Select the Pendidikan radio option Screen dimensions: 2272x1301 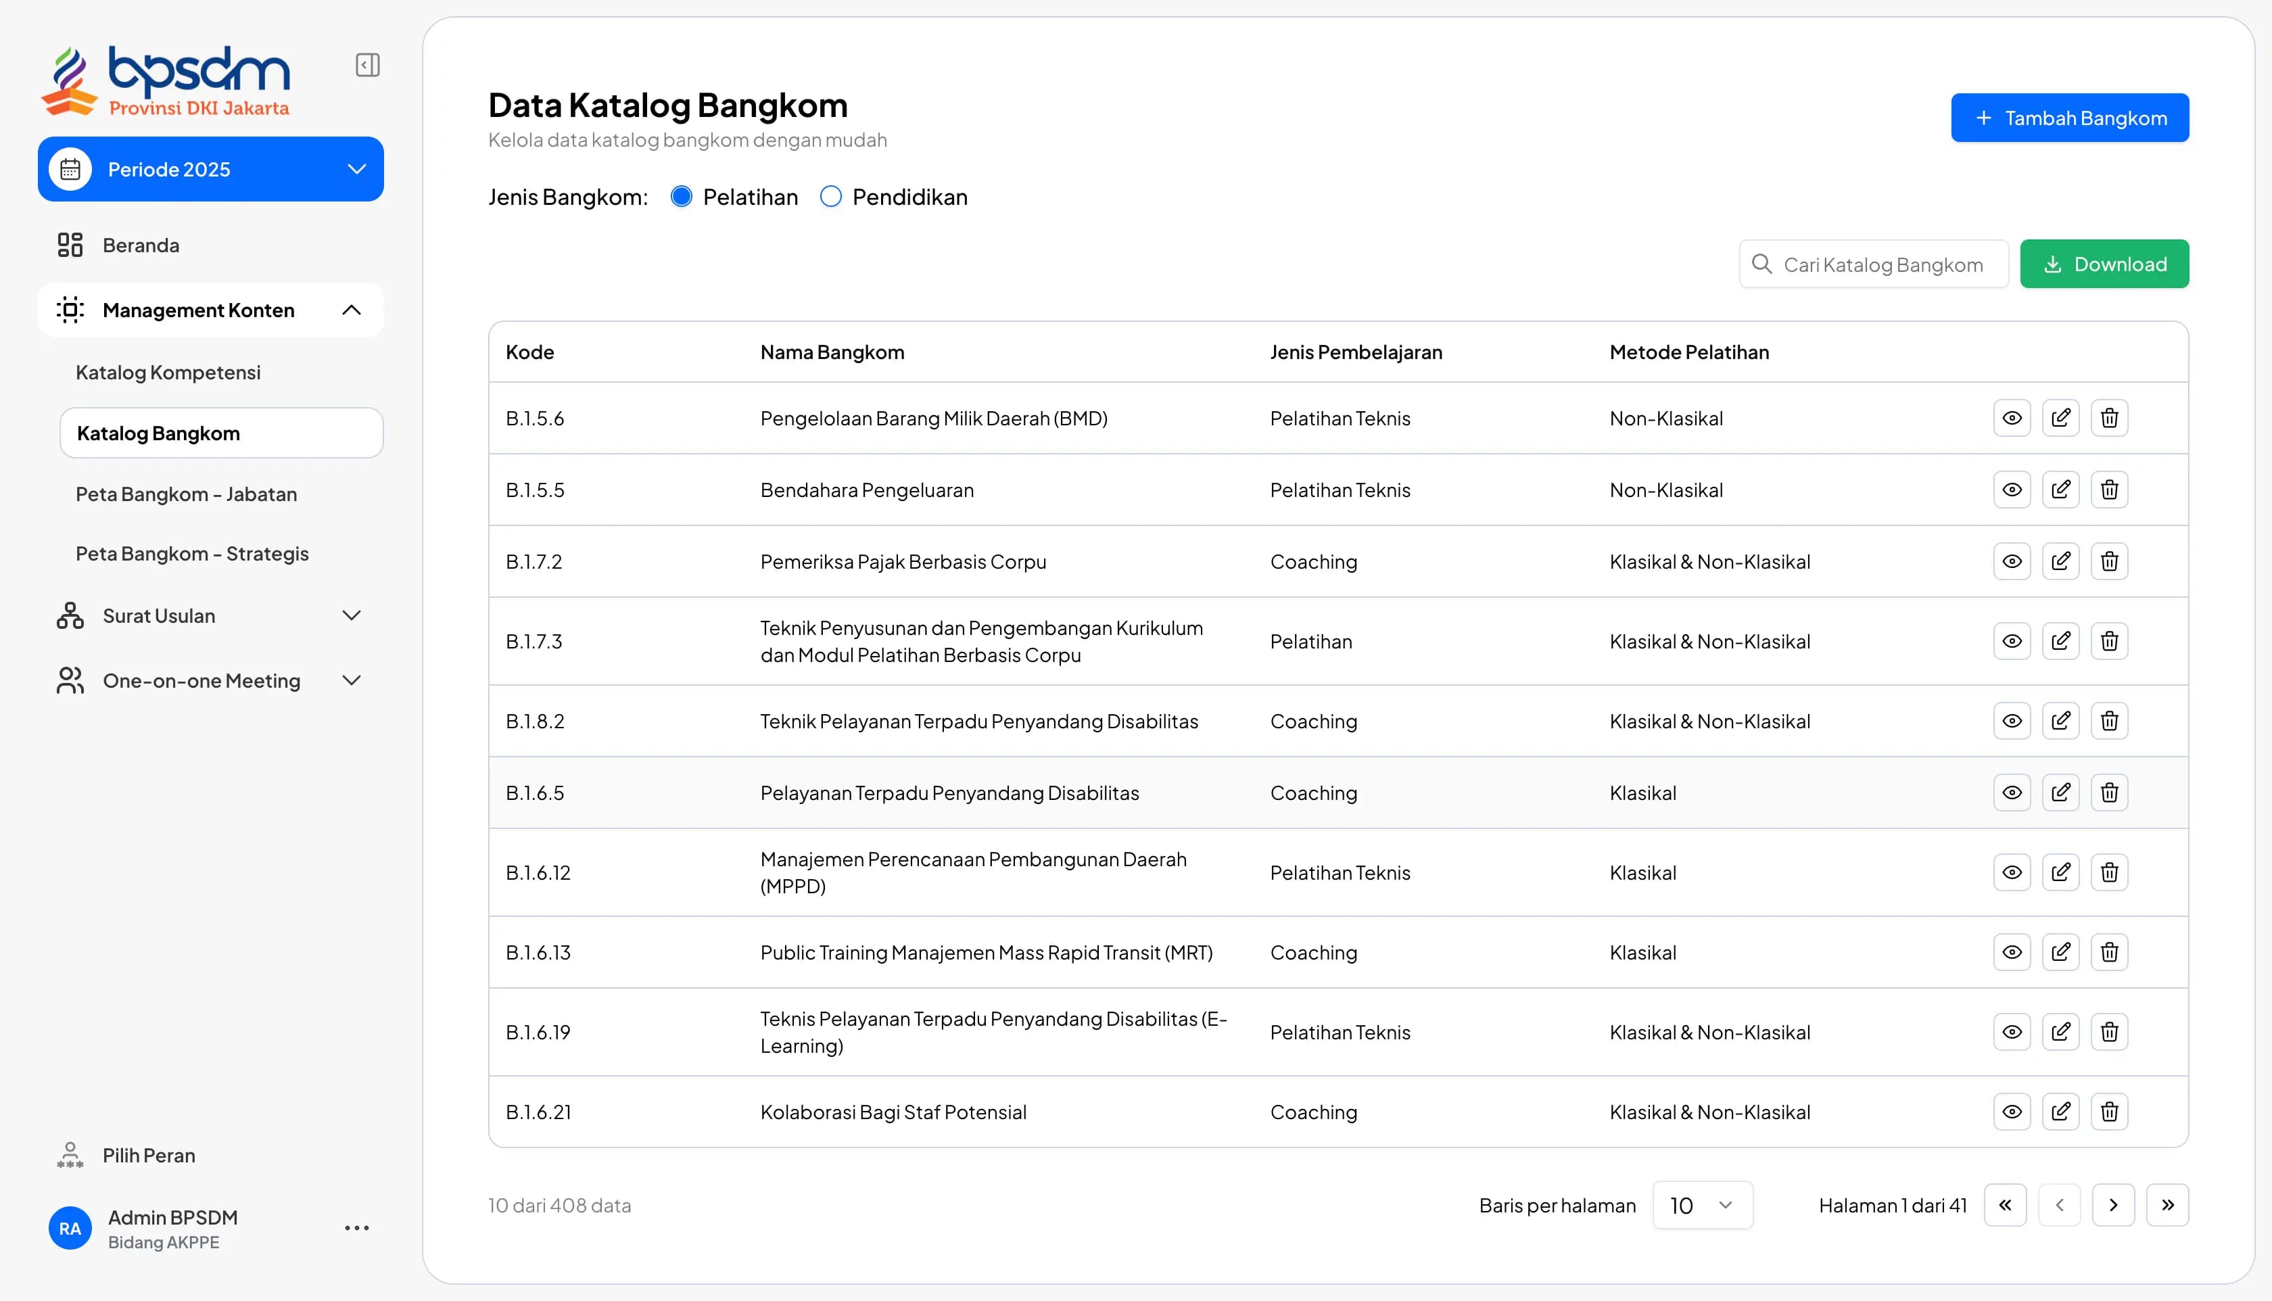831,197
